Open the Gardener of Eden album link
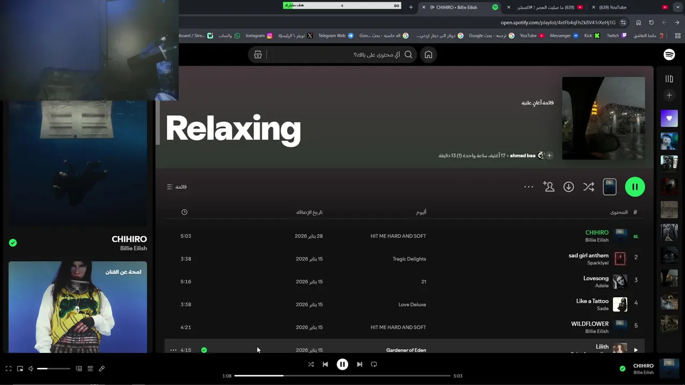The width and height of the screenshot is (685, 385). click(406, 350)
